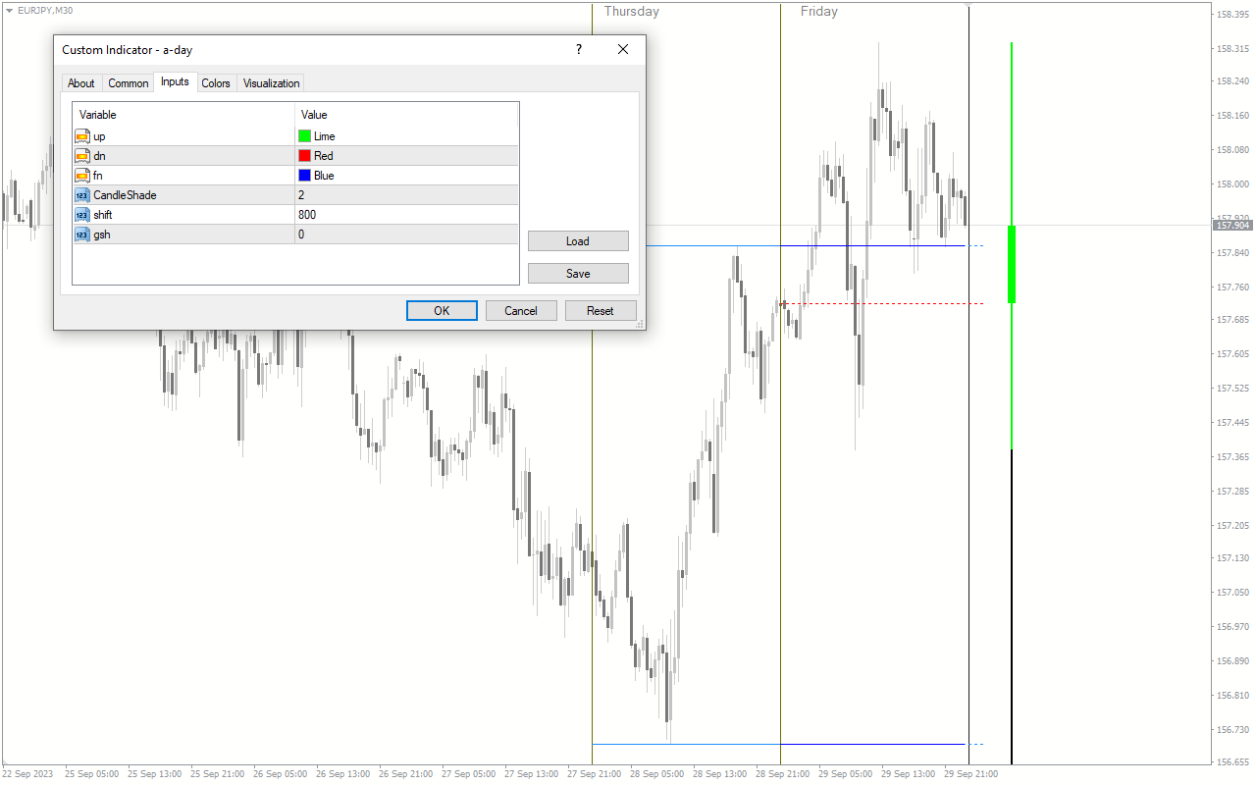Image resolution: width=1256 pixels, height=785 pixels.
Task: Click the integer icon beside CandleShade
Action: tap(82, 195)
